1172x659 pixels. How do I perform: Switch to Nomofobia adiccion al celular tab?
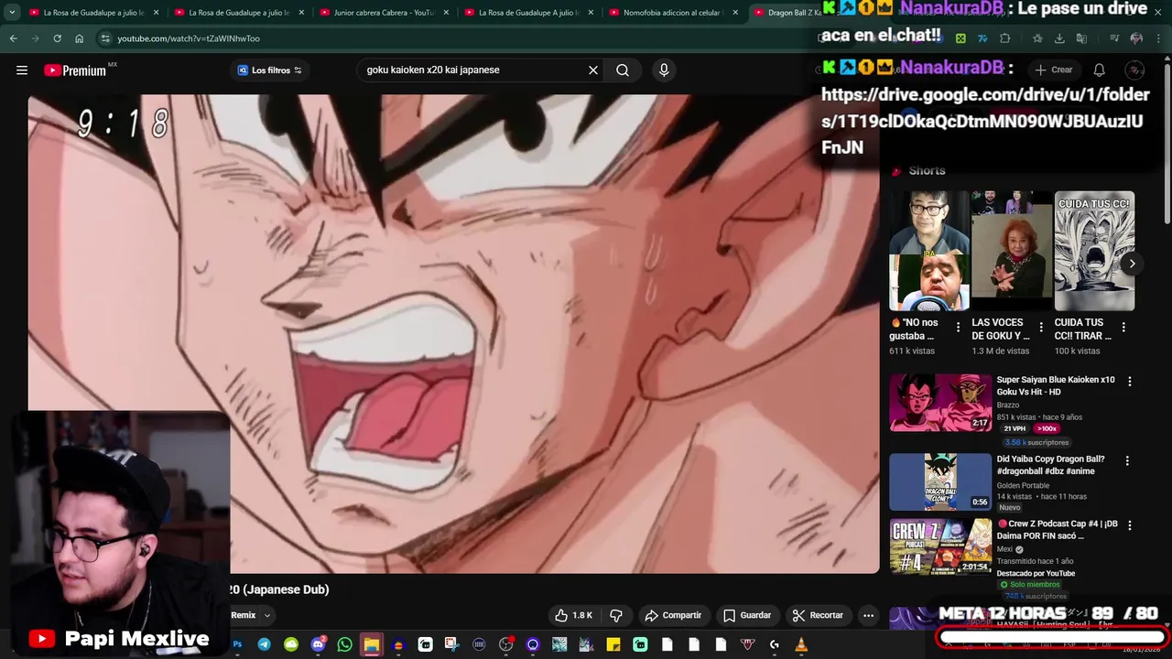coord(675,13)
